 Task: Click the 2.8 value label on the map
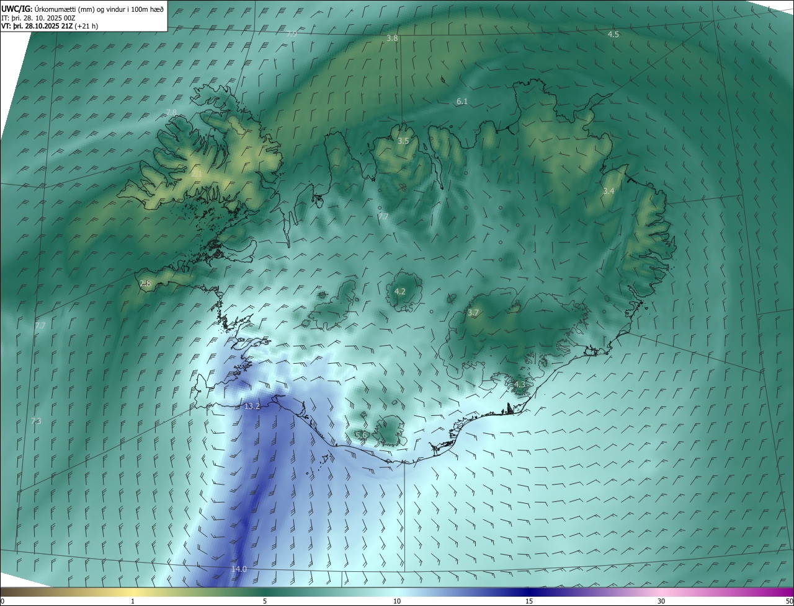pyautogui.click(x=145, y=283)
